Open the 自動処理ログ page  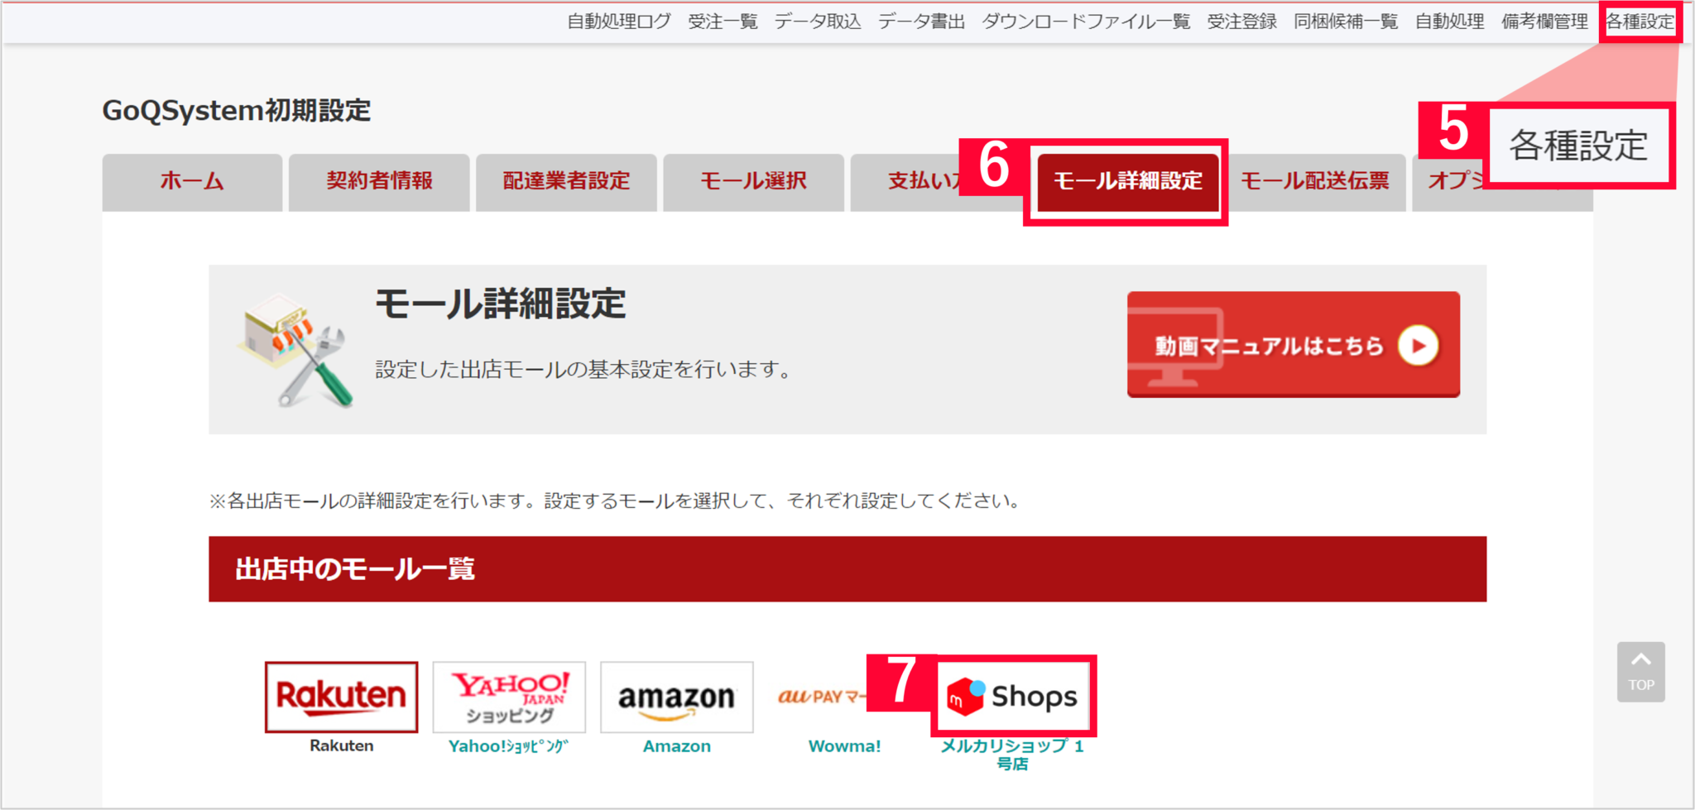(x=618, y=22)
